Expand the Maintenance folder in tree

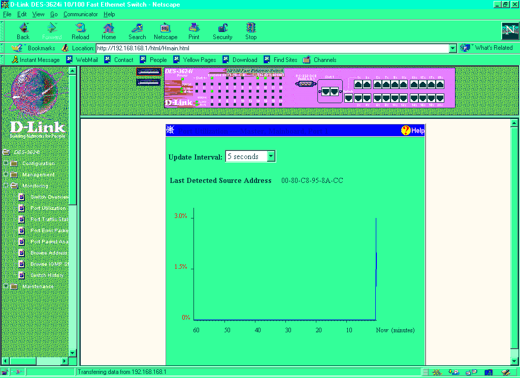click(x=6, y=287)
